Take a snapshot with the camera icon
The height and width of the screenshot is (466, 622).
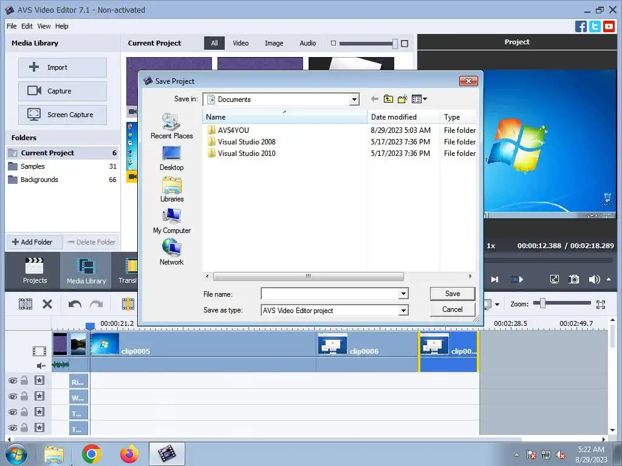click(573, 279)
